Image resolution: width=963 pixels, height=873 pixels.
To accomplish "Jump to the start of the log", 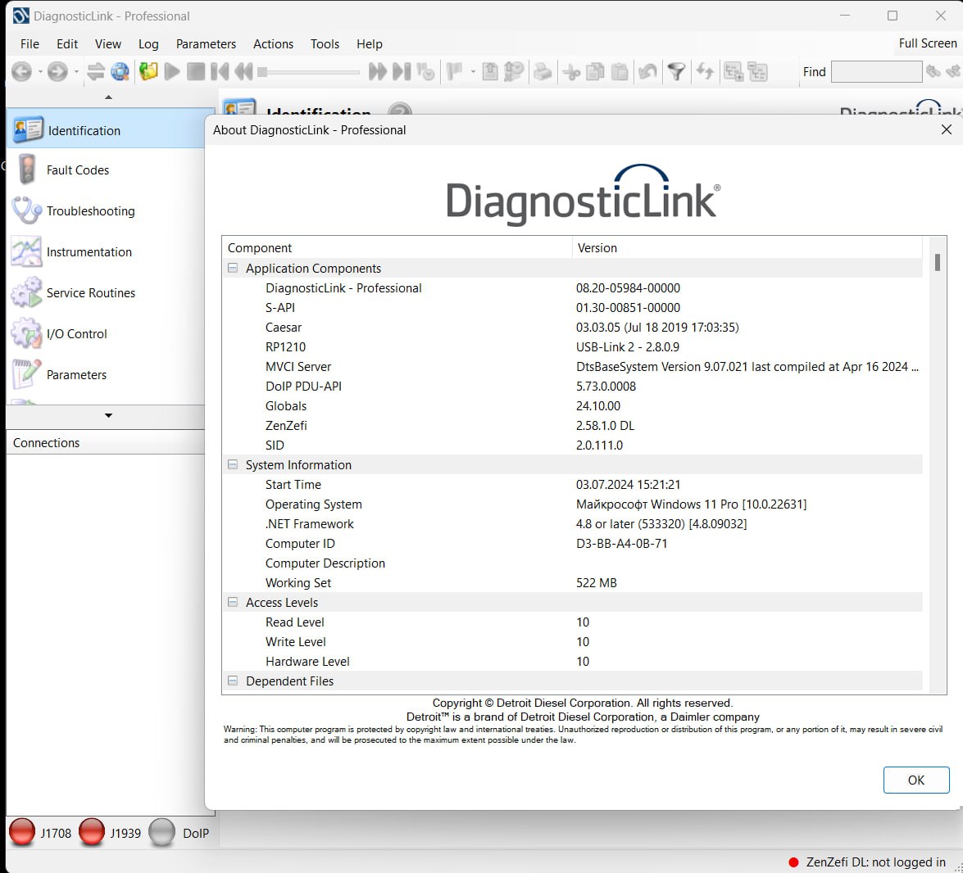I will coord(220,72).
